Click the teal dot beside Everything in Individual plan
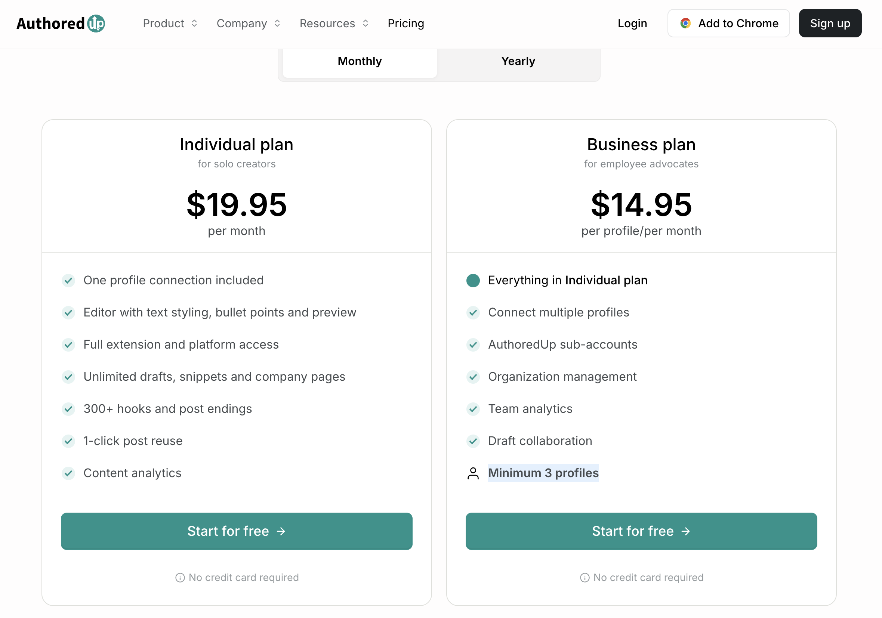The image size is (882, 618). click(x=473, y=280)
